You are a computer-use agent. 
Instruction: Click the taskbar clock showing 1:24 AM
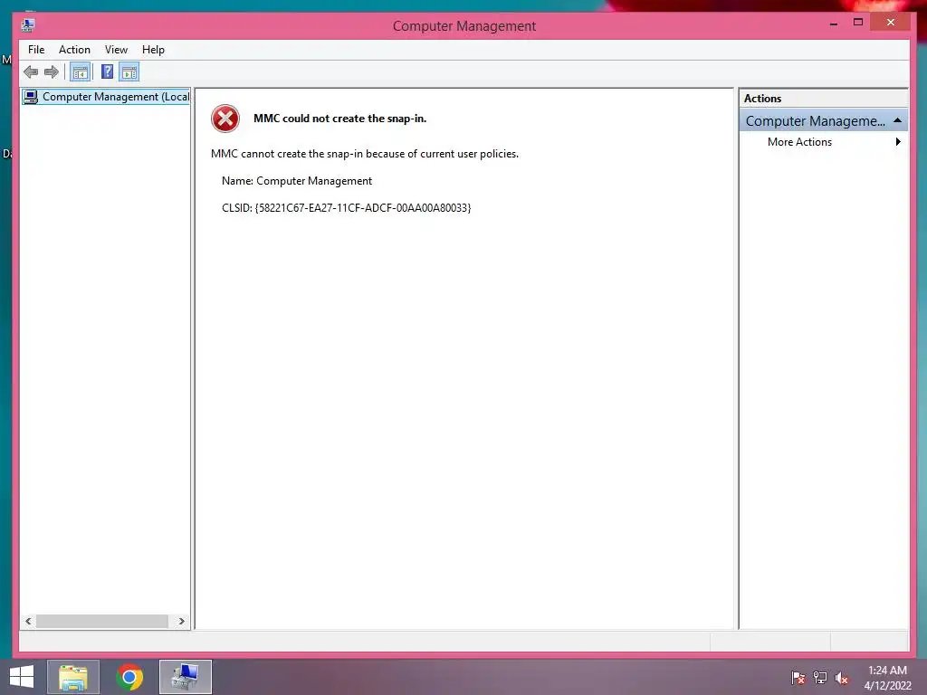tap(887, 678)
